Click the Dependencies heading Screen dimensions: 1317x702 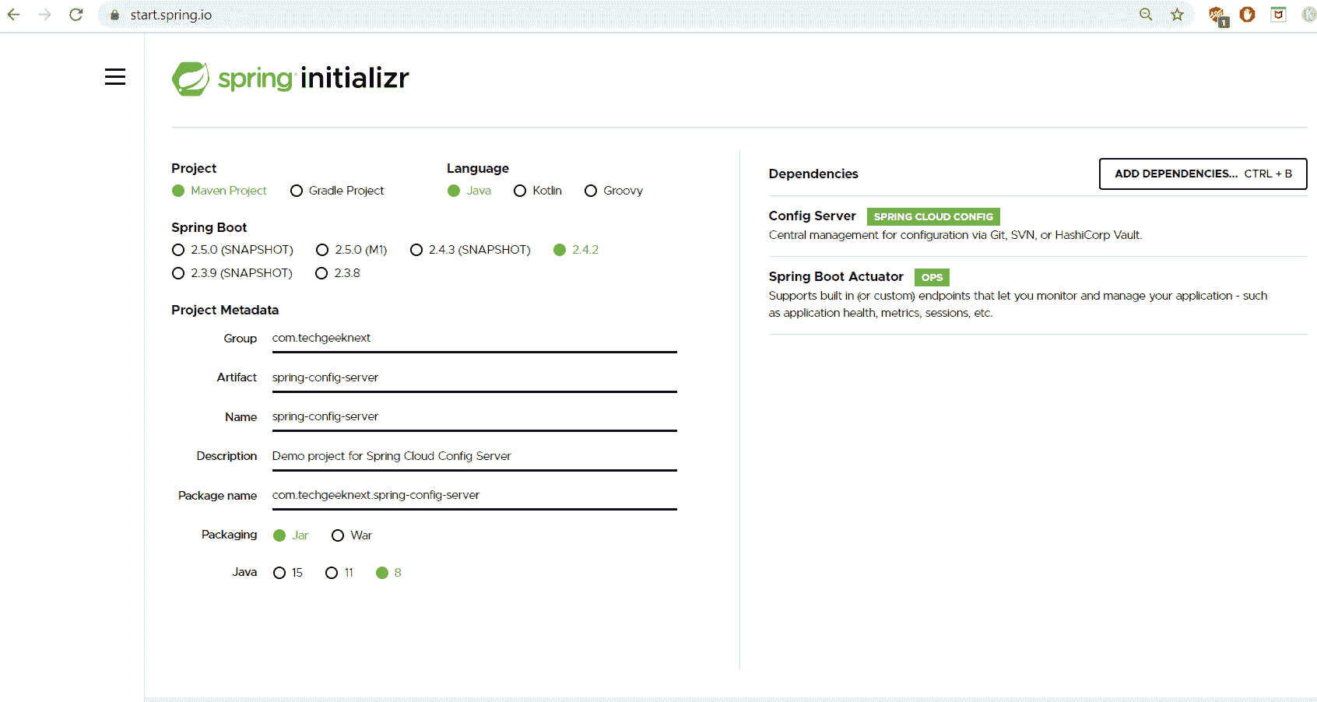click(813, 174)
